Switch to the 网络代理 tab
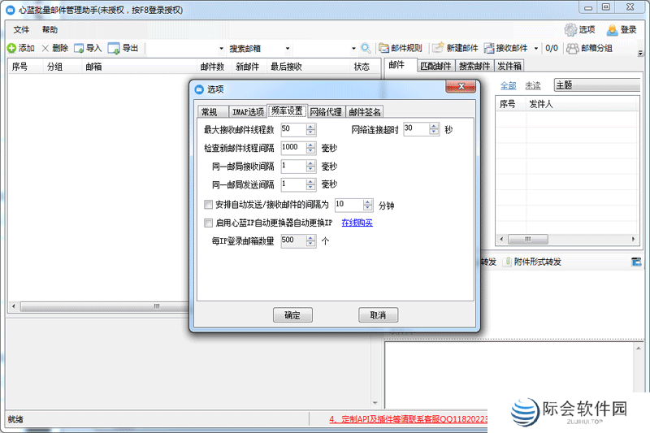Viewport: 650px width, 433px height. pos(326,112)
